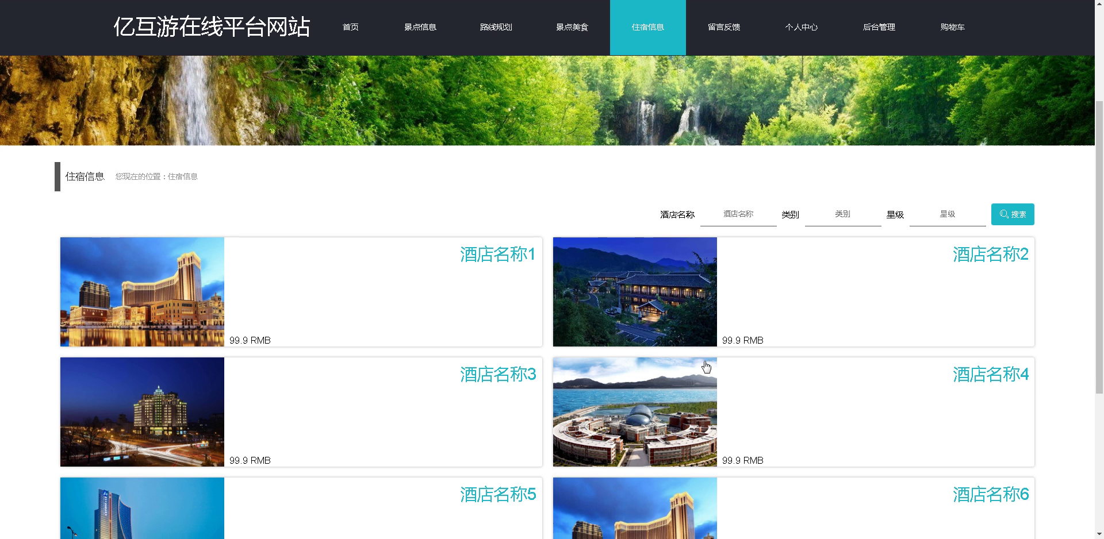The height and width of the screenshot is (539, 1104).
Task: Click the 住宿信息 section heading
Action: 85,176
